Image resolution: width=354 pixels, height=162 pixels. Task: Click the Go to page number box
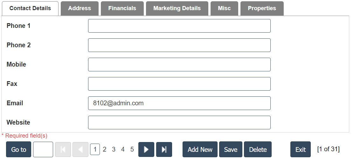point(43,150)
